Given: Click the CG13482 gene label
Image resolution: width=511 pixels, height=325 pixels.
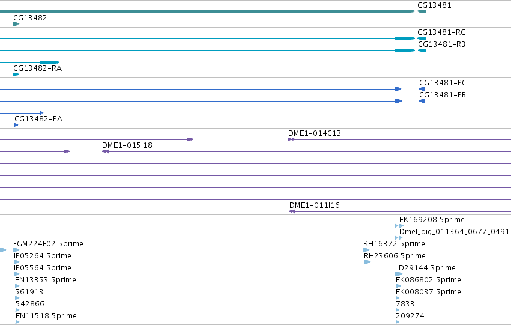Looking at the screenshot, I should 30,18.
